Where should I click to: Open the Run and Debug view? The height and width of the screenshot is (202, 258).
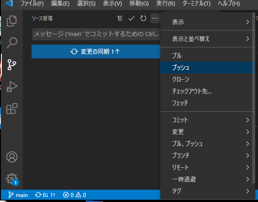pyautogui.click(x=12, y=87)
